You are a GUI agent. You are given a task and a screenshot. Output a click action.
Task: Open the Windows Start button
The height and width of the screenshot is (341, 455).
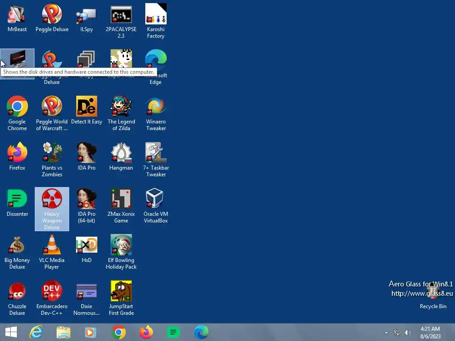(x=11, y=332)
